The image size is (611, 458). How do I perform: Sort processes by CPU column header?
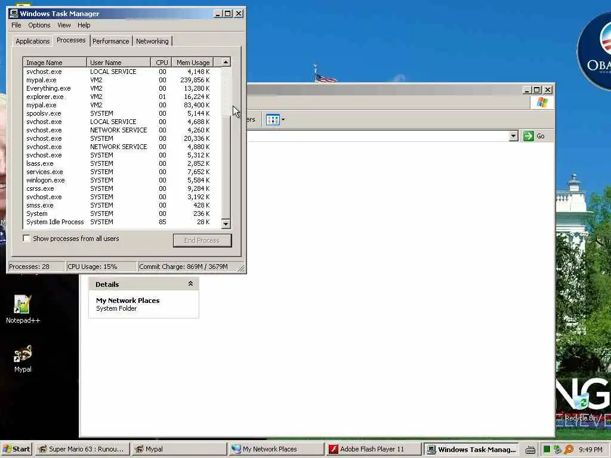pyautogui.click(x=161, y=62)
